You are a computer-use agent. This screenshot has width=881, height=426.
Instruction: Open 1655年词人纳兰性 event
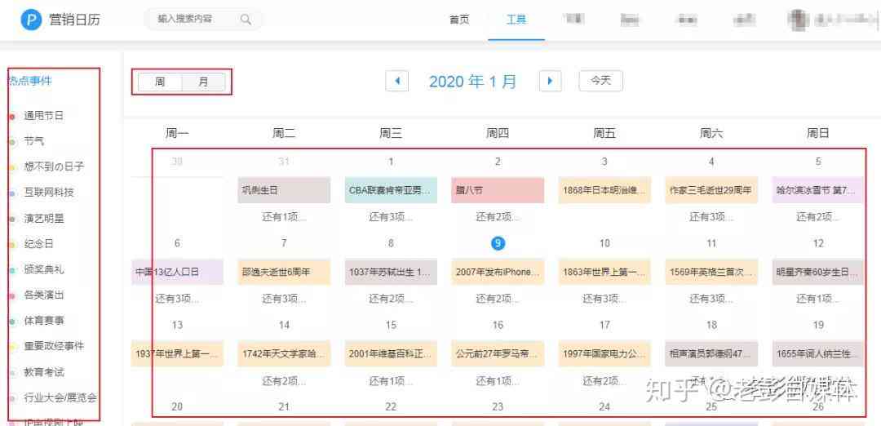click(818, 353)
